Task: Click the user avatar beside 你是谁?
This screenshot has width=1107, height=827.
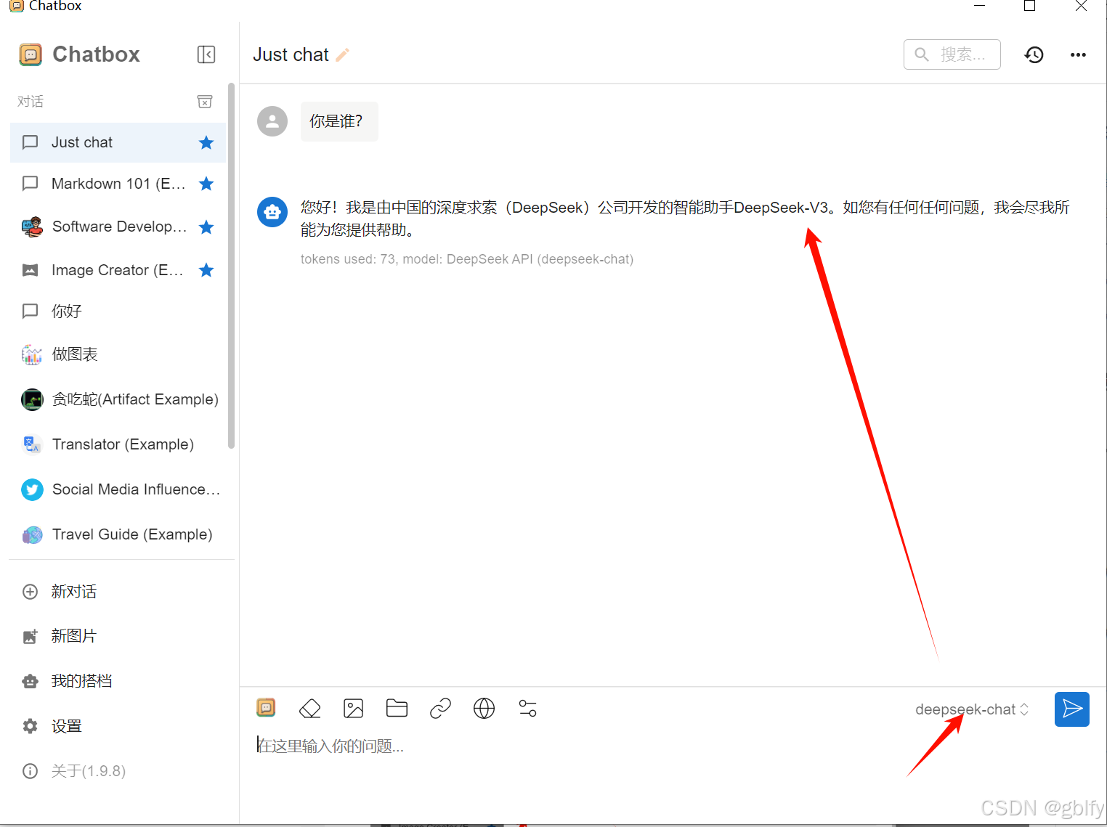Action: tap(272, 121)
